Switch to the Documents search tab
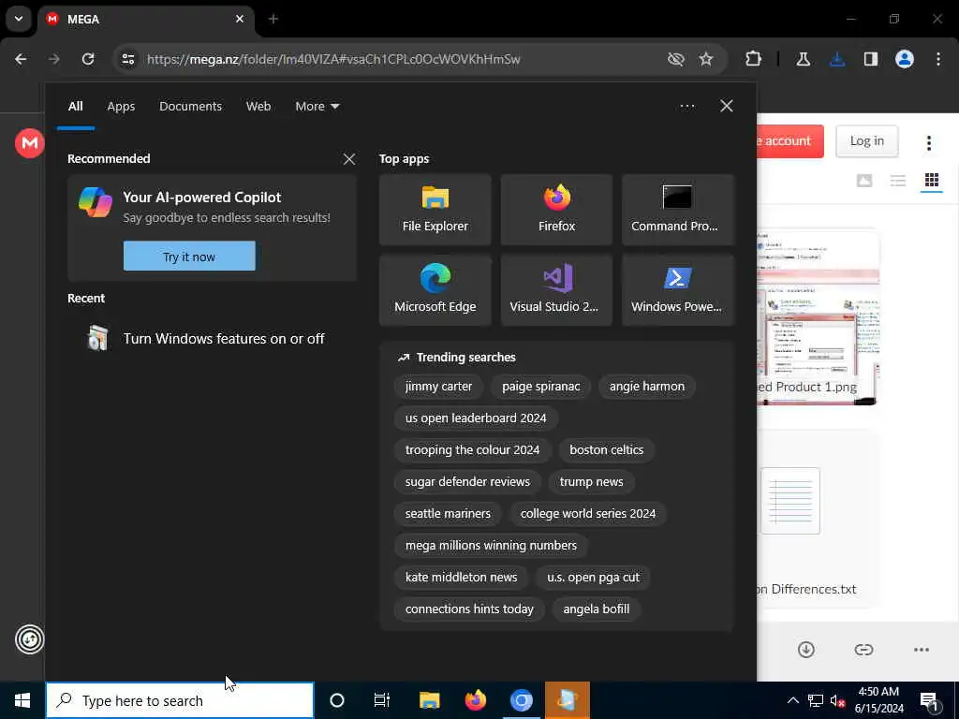This screenshot has height=719, width=959. tap(191, 107)
